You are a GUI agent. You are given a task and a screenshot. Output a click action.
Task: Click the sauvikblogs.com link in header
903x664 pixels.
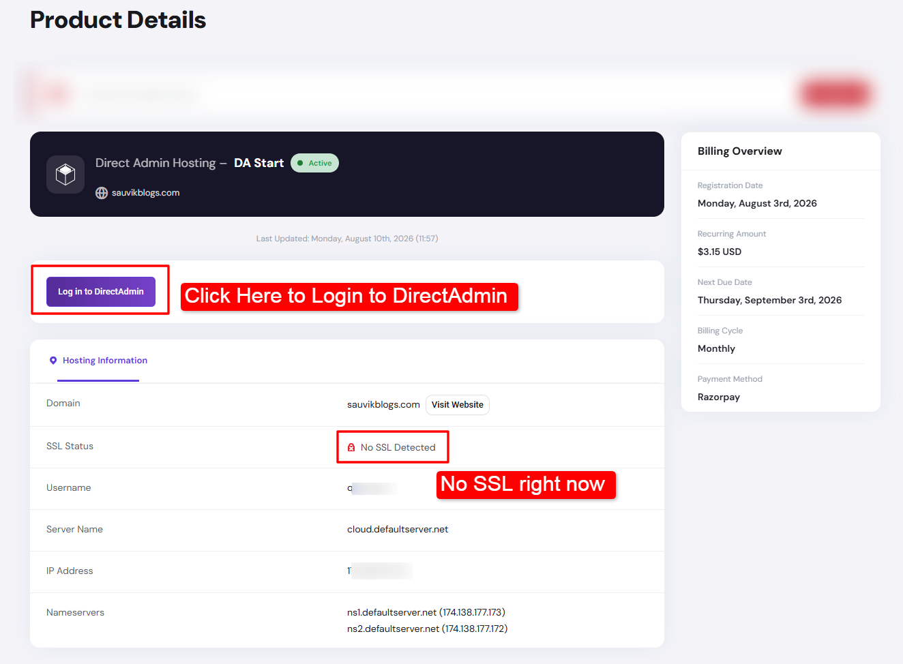pos(145,193)
